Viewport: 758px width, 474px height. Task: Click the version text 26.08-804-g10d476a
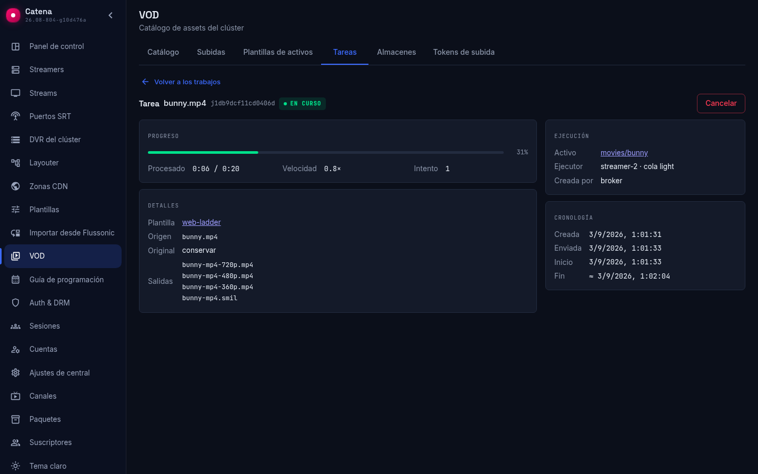pyautogui.click(x=55, y=20)
